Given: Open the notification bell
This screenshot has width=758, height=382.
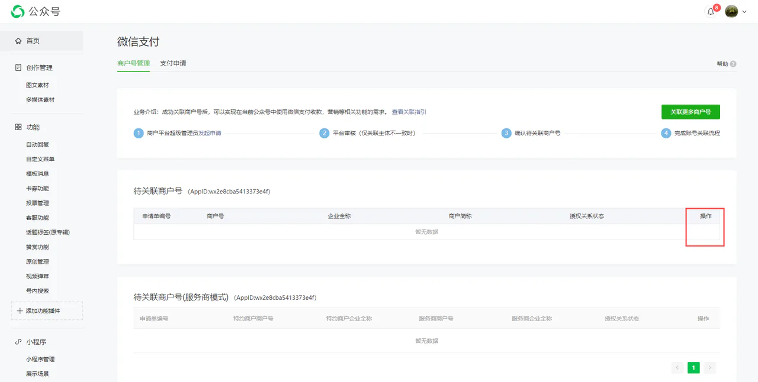Looking at the screenshot, I should 711,12.
